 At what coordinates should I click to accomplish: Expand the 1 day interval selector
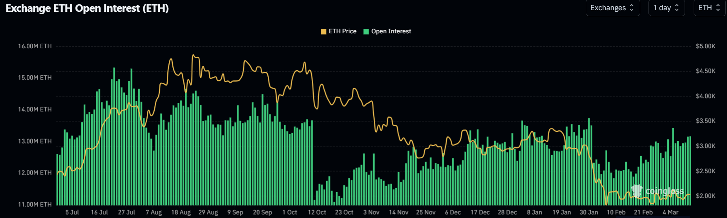[x=666, y=8]
